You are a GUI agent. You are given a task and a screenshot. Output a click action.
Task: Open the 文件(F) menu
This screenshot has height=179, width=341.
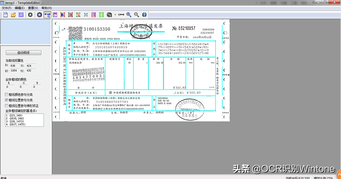pos(6,8)
